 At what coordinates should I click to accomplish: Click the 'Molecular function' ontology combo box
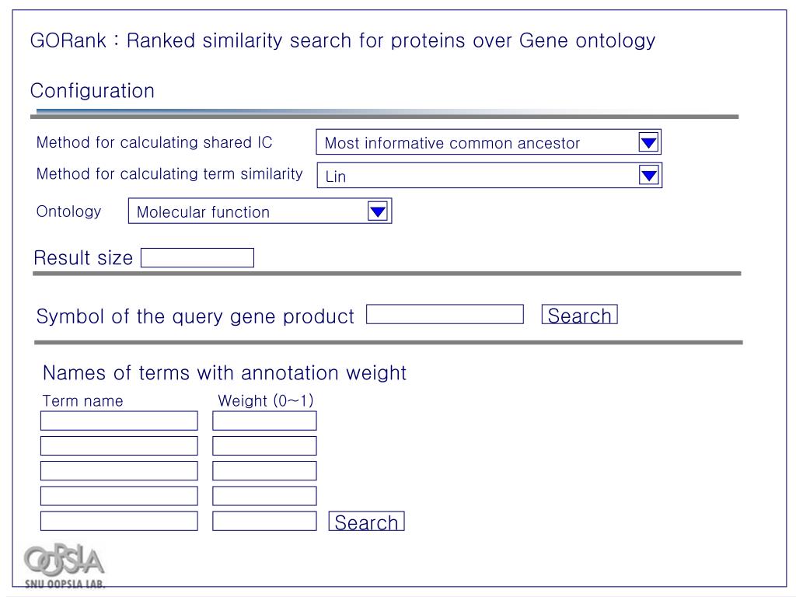point(248,211)
